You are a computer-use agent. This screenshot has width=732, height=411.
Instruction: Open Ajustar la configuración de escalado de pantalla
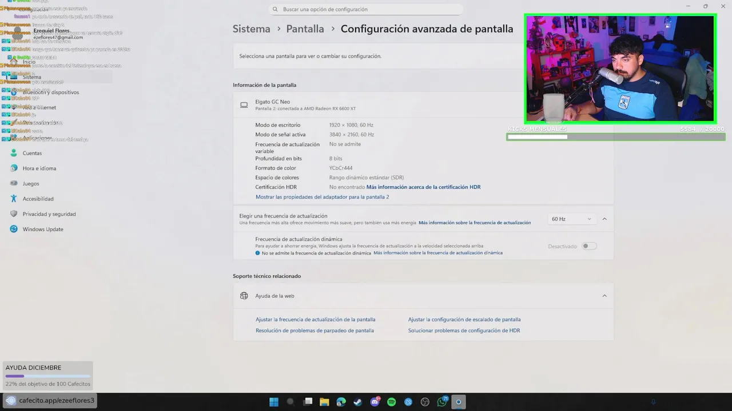pyautogui.click(x=464, y=320)
